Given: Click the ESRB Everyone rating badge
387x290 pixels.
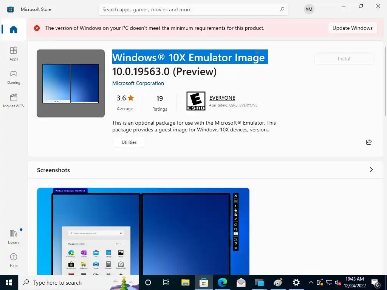Looking at the screenshot, I should tap(196, 101).
